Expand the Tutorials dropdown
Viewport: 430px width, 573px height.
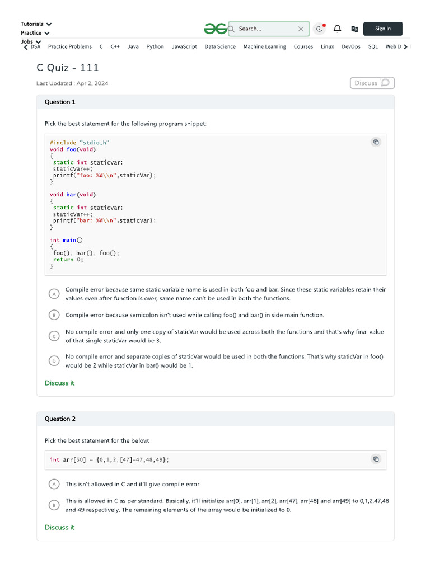click(36, 24)
